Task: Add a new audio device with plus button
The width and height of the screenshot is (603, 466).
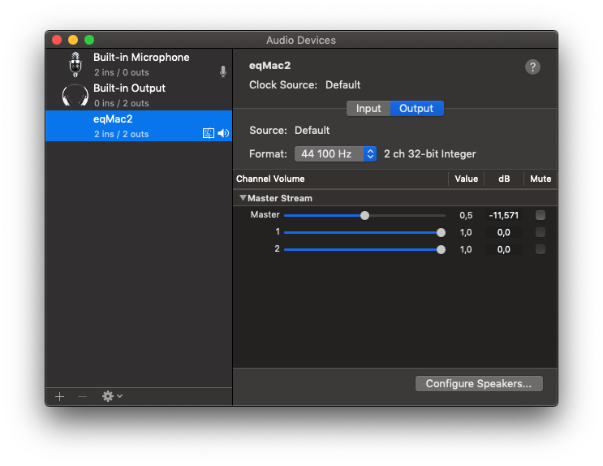Action: [59, 396]
